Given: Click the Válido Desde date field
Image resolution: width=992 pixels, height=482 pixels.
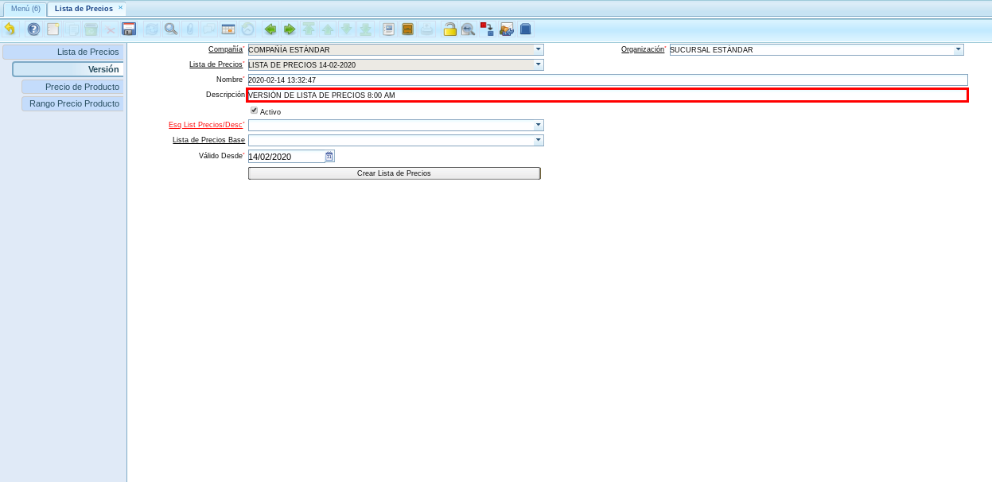Looking at the screenshot, I should 286,157.
